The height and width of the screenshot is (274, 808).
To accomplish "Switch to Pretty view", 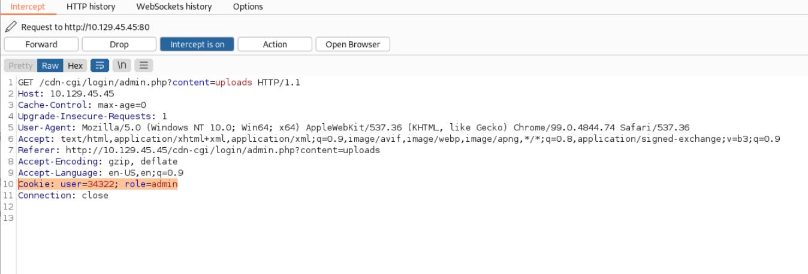I will pyautogui.click(x=21, y=66).
